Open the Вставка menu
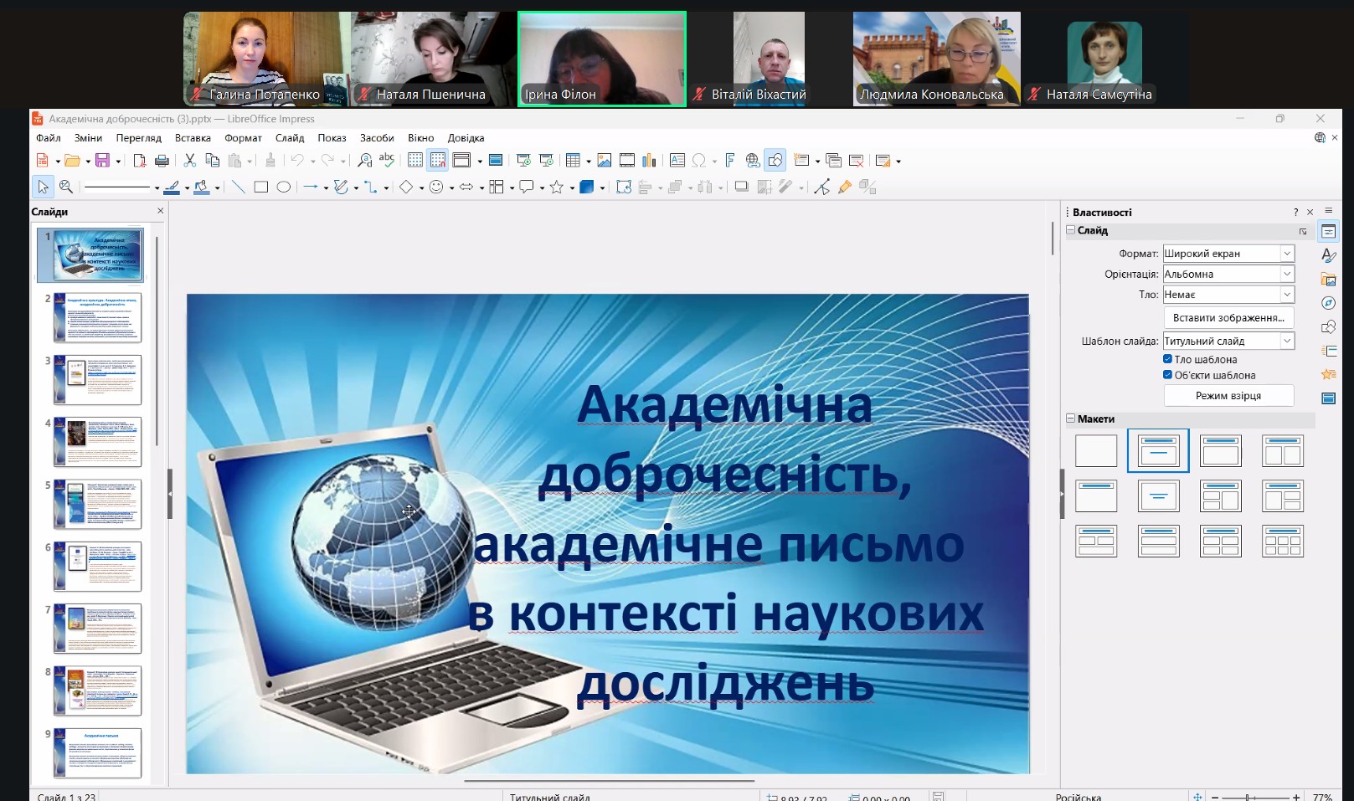This screenshot has width=1354, height=801. [193, 138]
